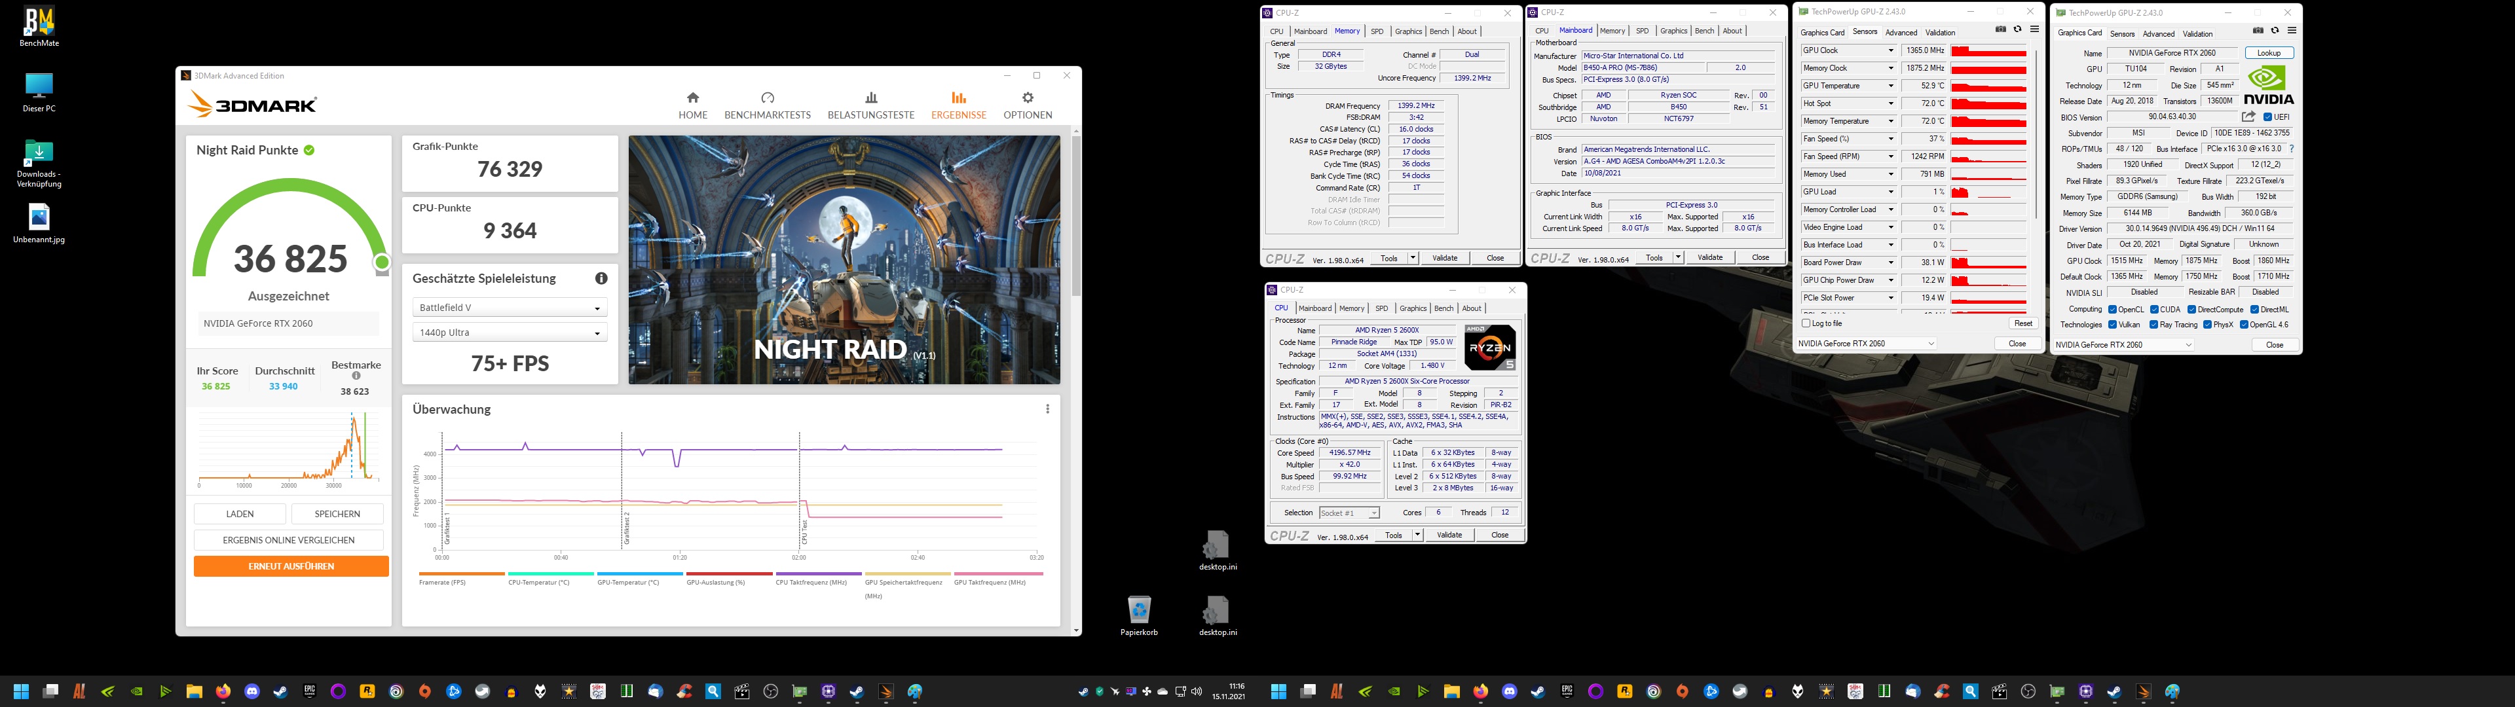Open GPU selector in the GPU-Z Sensors window
Image resolution: width=2515 pixels, height=707 pixels.
click(x=1867, y=344)
